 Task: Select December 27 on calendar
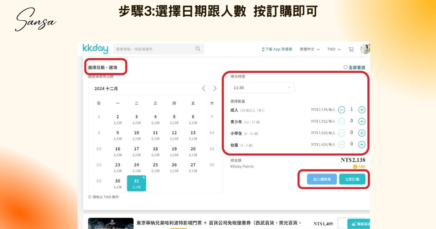tap(193, 167)
